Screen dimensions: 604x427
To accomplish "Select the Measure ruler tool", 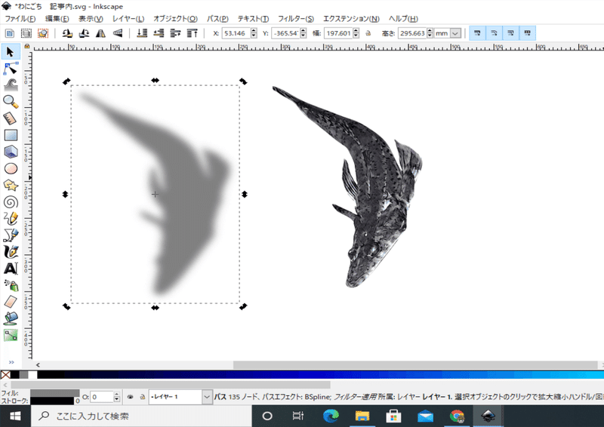I will click(x=11, y=118).
